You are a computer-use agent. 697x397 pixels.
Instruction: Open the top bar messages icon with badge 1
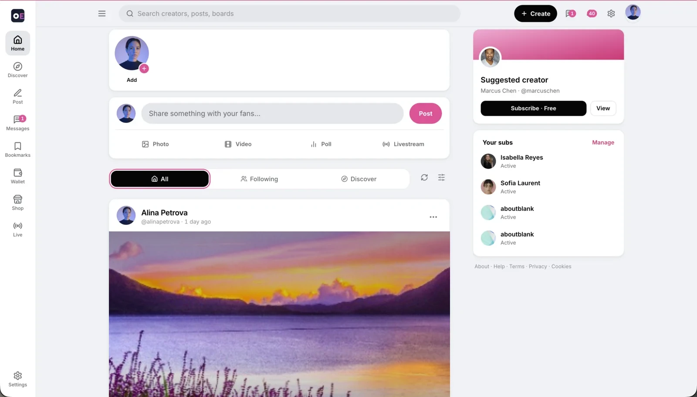coord(570,14)
